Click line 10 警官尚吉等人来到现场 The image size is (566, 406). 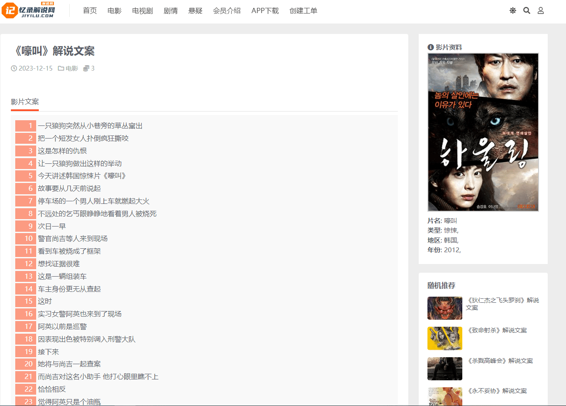pyautogui.click(x=73, y=239)
